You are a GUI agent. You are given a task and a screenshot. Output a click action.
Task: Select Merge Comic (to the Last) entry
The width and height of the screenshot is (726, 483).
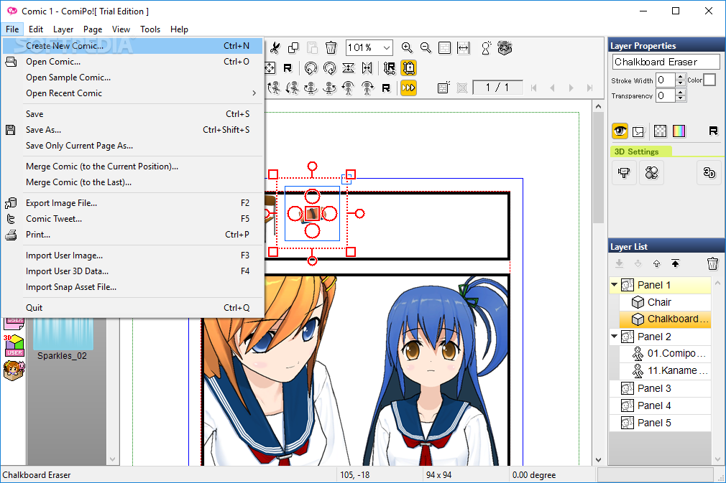point(133,182)
